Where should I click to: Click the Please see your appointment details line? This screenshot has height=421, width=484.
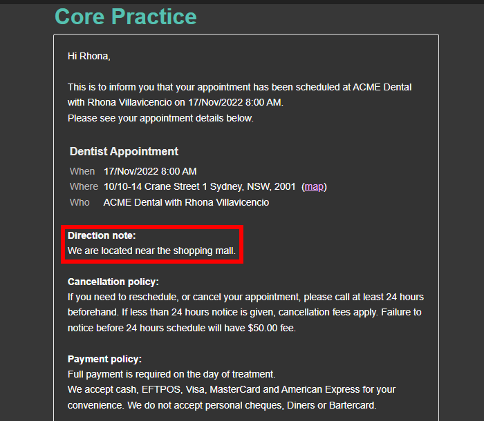(x=160, y=118)
